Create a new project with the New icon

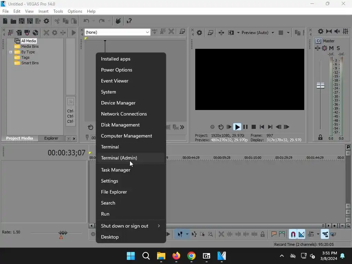(5, 21)
